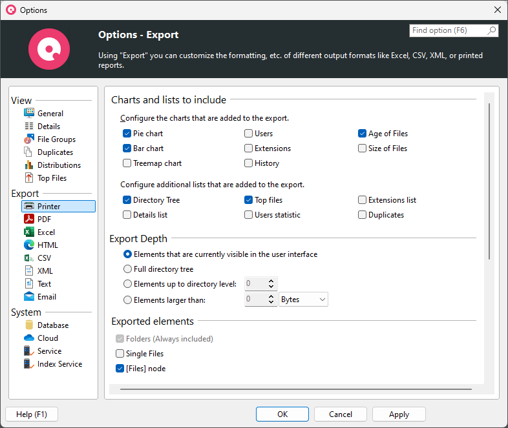Enable the Treemap chart checkbox

coord(127,163)
